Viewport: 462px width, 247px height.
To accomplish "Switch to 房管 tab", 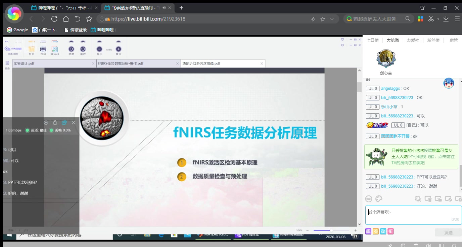I will [454, 40].
